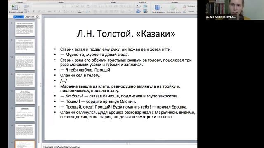Click the align text left icon
The width and height of the screenshot is (264, 148).
96,11
